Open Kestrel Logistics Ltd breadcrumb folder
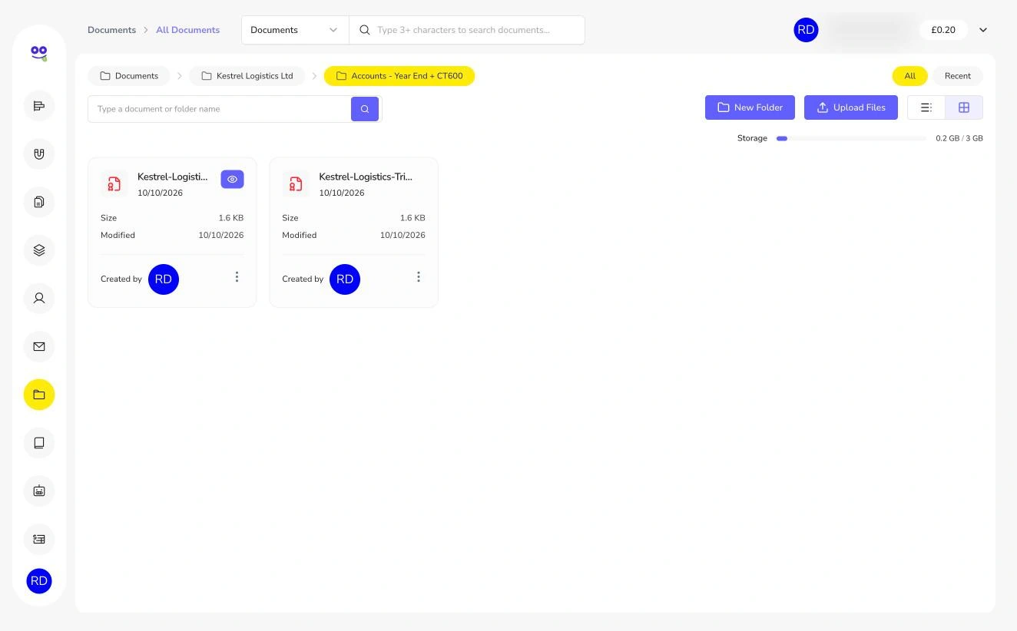Screen dimensions: 1017x631 pos(247,76)
